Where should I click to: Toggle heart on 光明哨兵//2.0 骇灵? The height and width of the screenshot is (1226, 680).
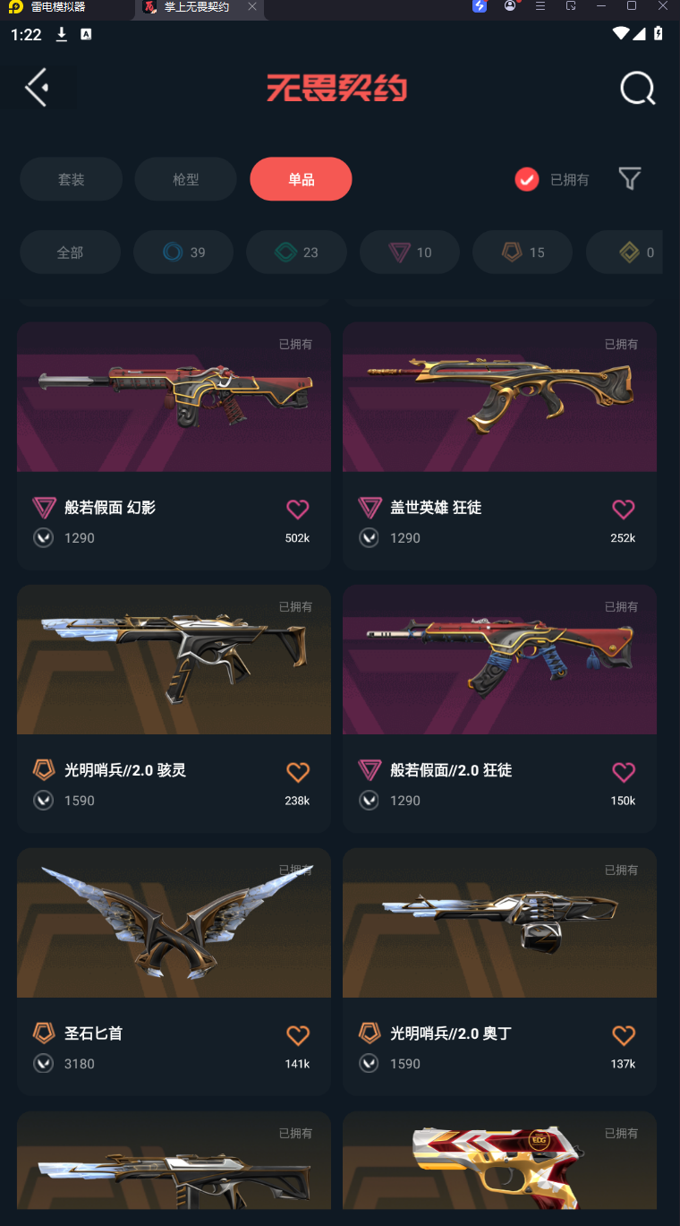[x=298, y=772]
